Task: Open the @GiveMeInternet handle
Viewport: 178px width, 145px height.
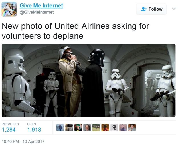Action: pyautogui.click(x=37, y=12)
